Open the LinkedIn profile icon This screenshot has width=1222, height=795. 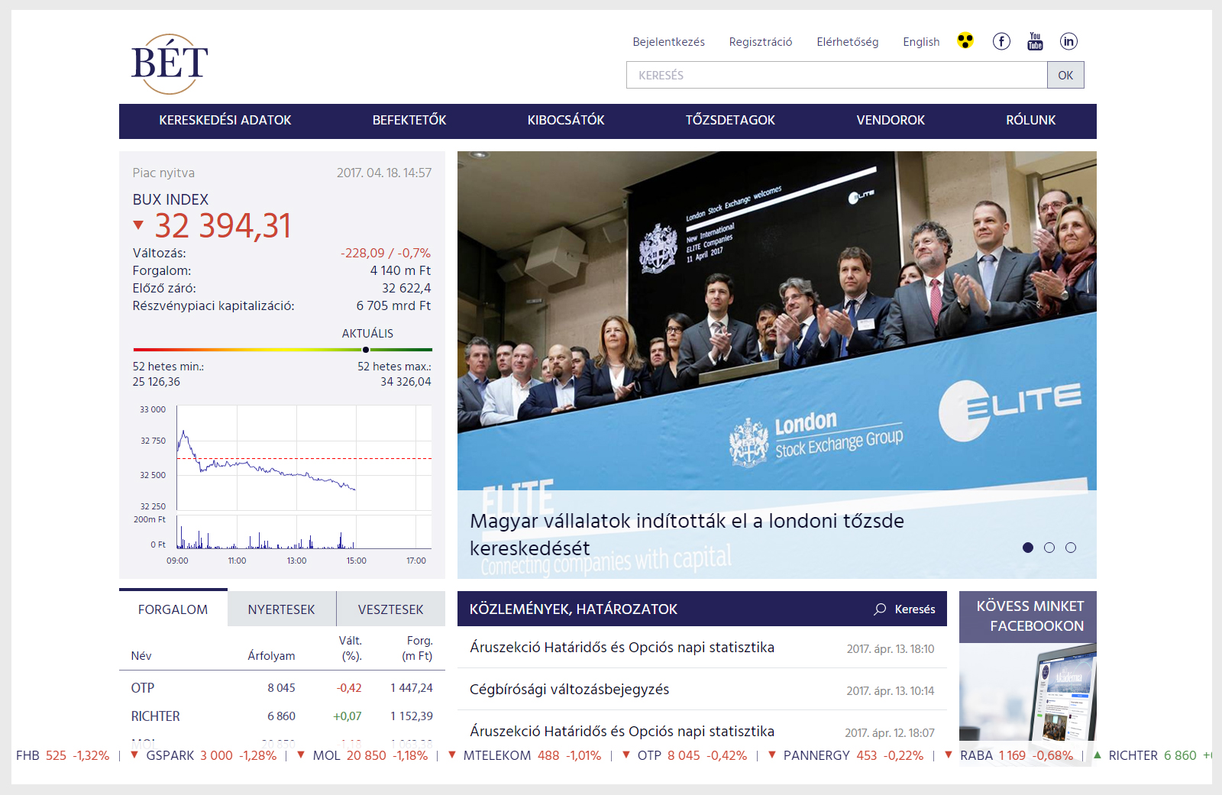point(1068,41)
